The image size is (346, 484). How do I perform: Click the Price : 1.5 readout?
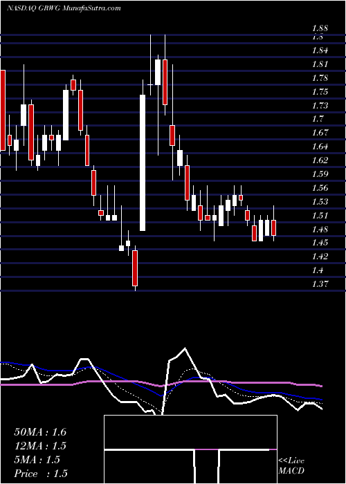click(41, 474)
